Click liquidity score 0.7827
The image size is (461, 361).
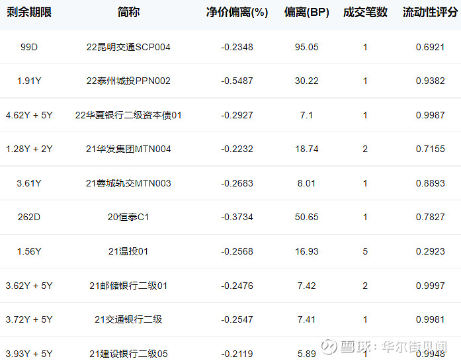point(430,217)
